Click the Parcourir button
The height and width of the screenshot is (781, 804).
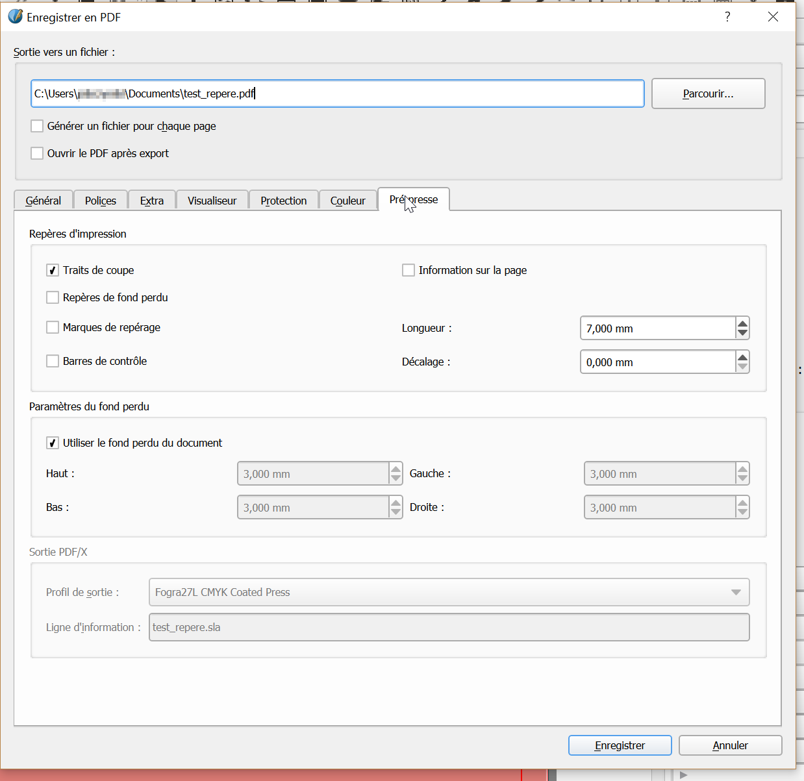708,93
